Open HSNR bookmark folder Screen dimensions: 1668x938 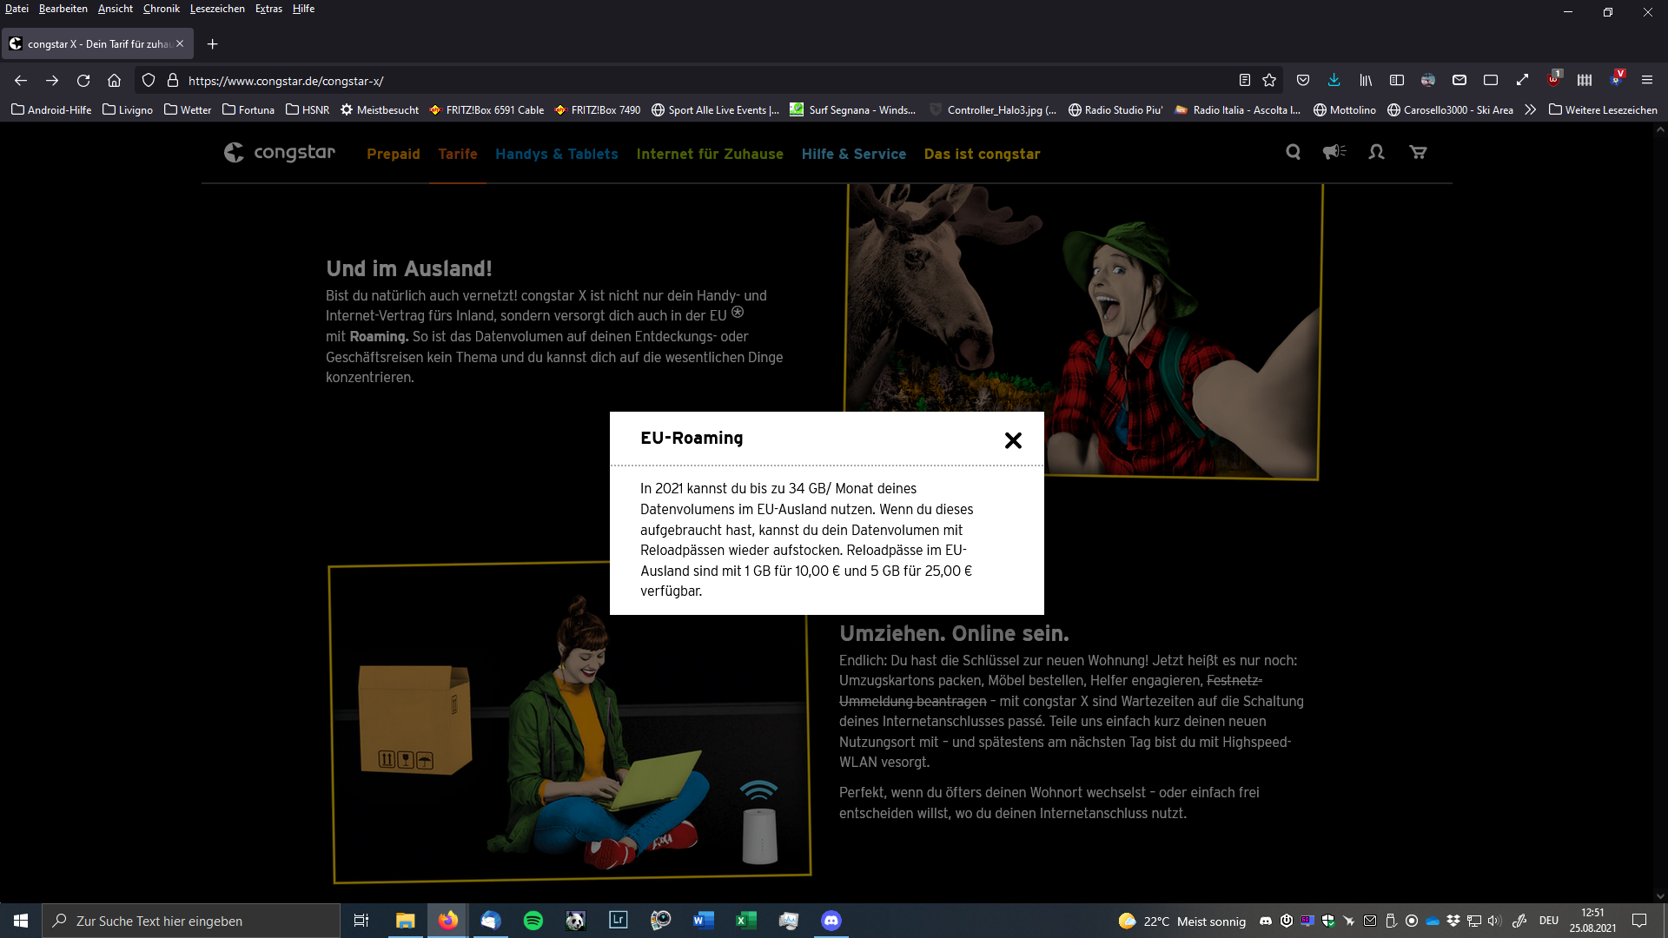(308, 109)
